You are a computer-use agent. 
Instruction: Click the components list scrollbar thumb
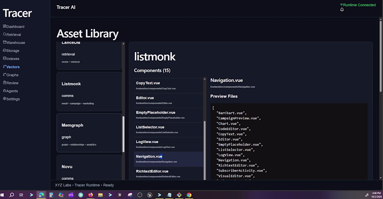tap(204, 150)
